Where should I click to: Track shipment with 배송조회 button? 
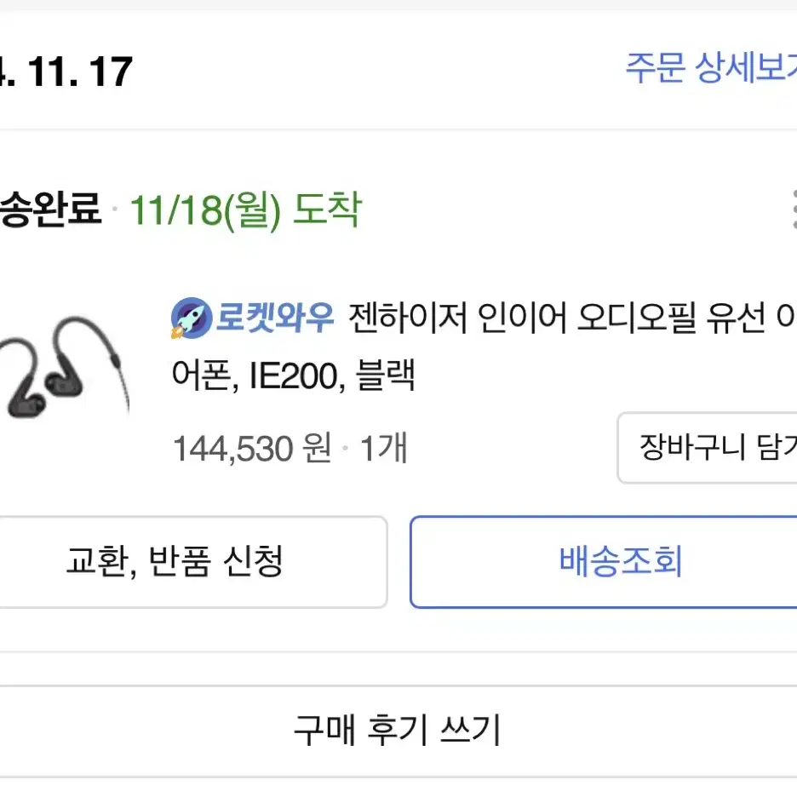click(604, 562)
